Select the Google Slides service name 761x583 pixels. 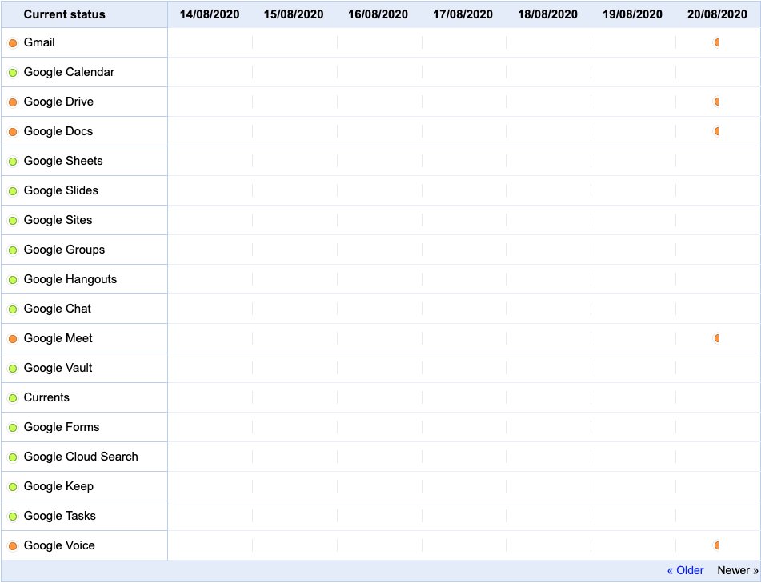click(61, 190)
